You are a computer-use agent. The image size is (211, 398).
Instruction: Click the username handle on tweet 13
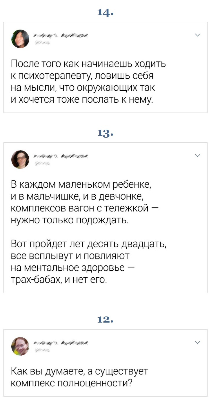[42, 164]
